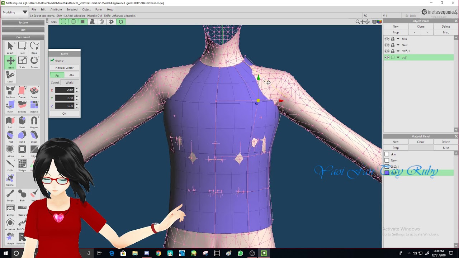459x258 pixels.
Task: Switch to Abs mode
Action: coord(72,75)
